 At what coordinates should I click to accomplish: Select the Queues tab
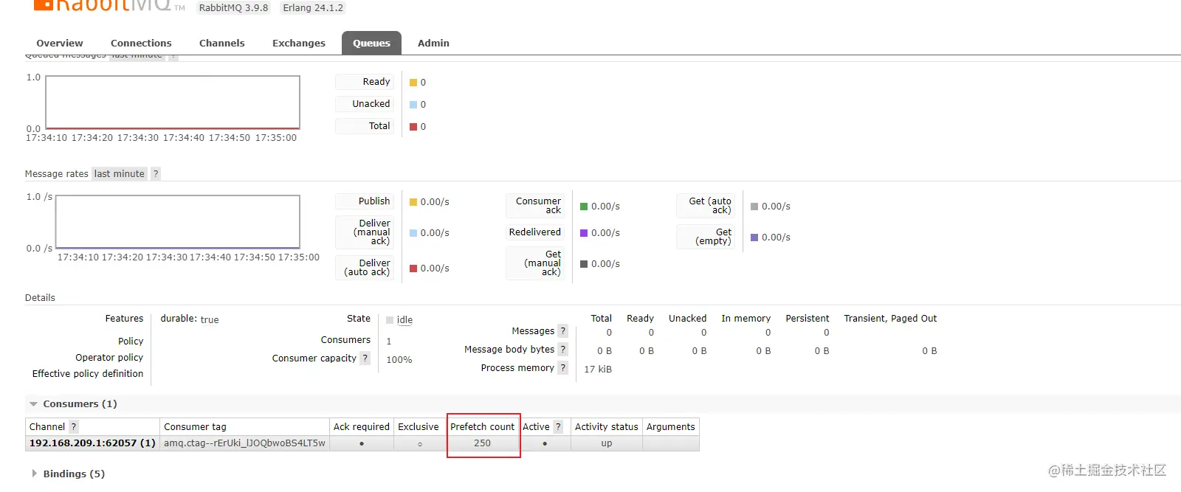click(x=371, y=43)
